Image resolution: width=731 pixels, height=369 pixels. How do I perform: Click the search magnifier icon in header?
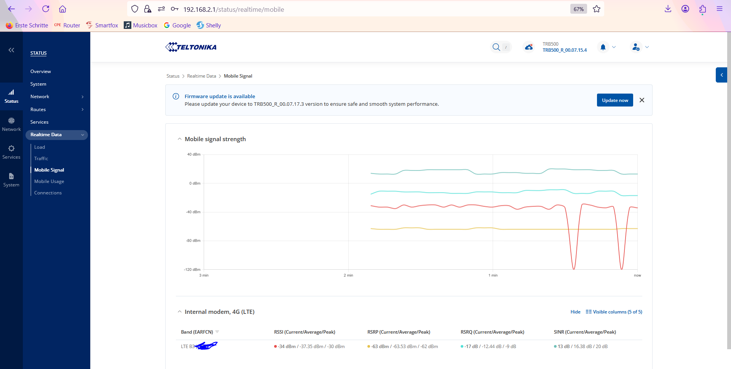click(496, 47)
